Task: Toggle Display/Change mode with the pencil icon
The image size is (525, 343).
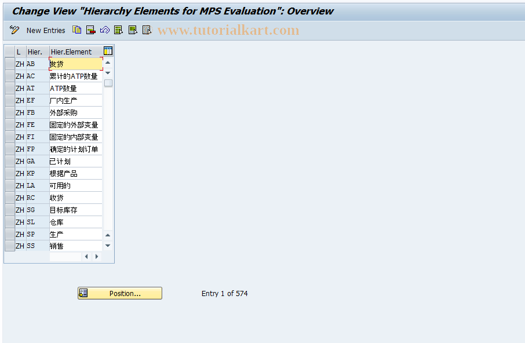Action: point(14,30)
